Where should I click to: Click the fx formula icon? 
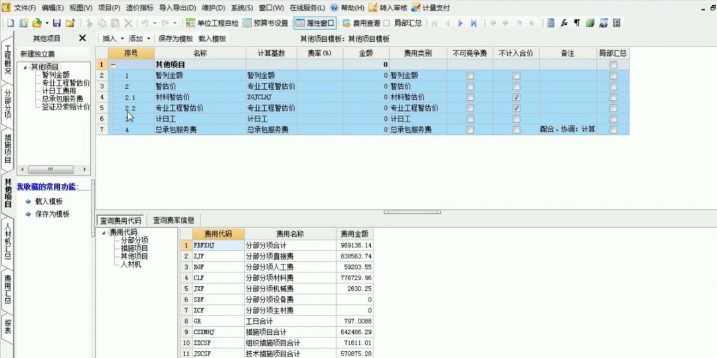564,23
